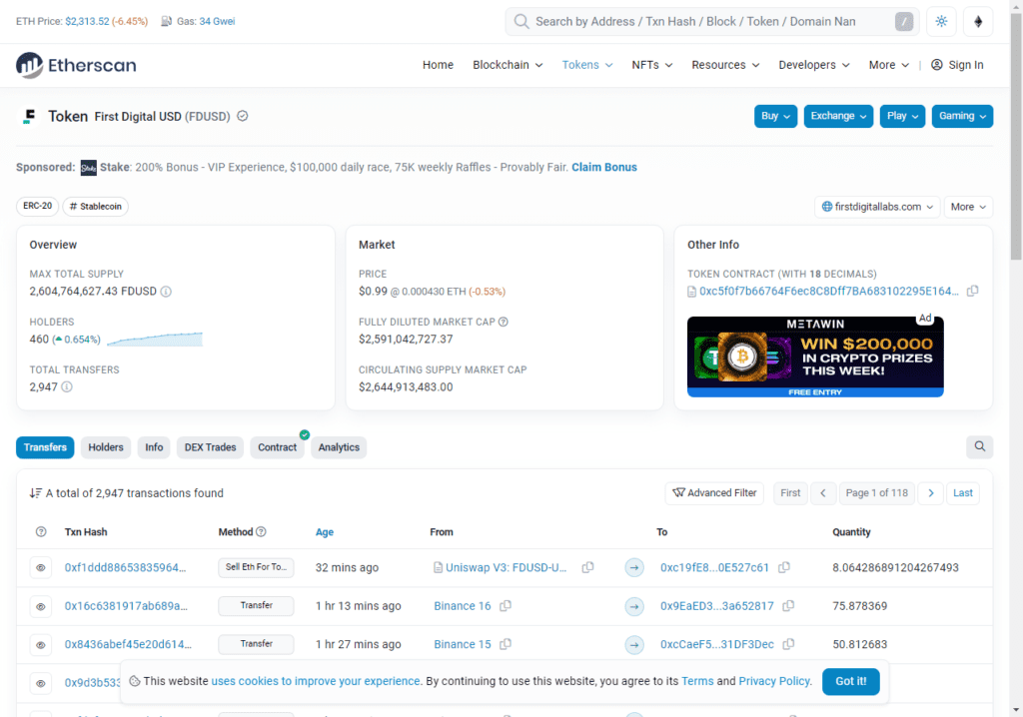This screenshot has width=1023, height=717.
Task: Click the help icon in the table header
Action: point(41,531)
